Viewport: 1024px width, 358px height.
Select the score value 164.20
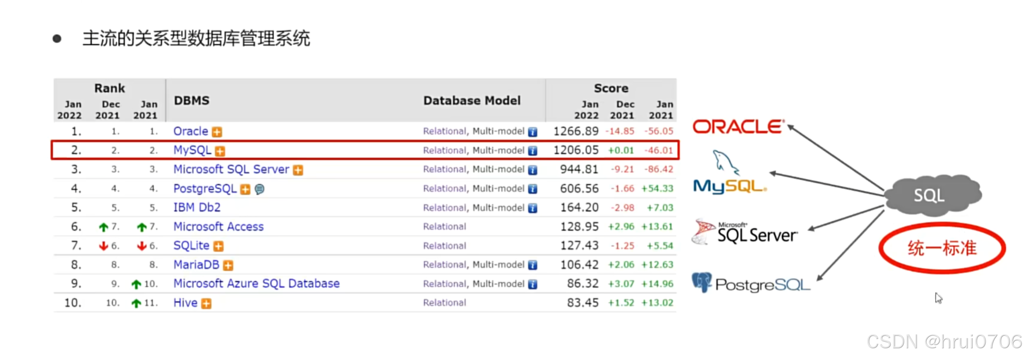579,207
